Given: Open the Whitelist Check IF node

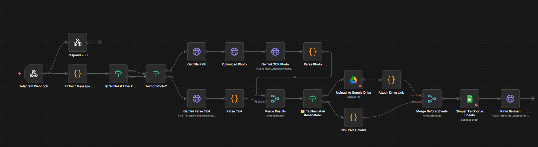Looking at the screenshot, I should pos(118,74).
